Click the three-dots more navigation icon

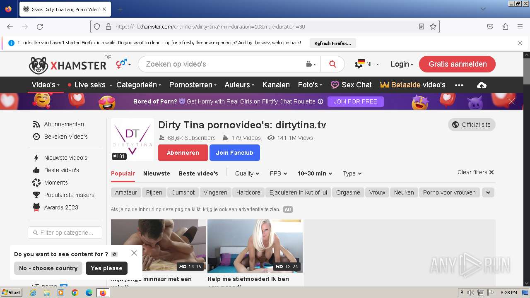[x=459, y=85]
